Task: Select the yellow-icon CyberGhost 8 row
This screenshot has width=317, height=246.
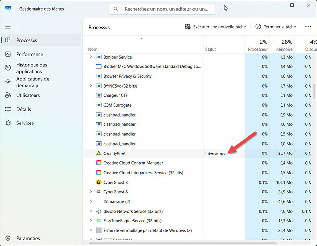Action: click(198, 182)
